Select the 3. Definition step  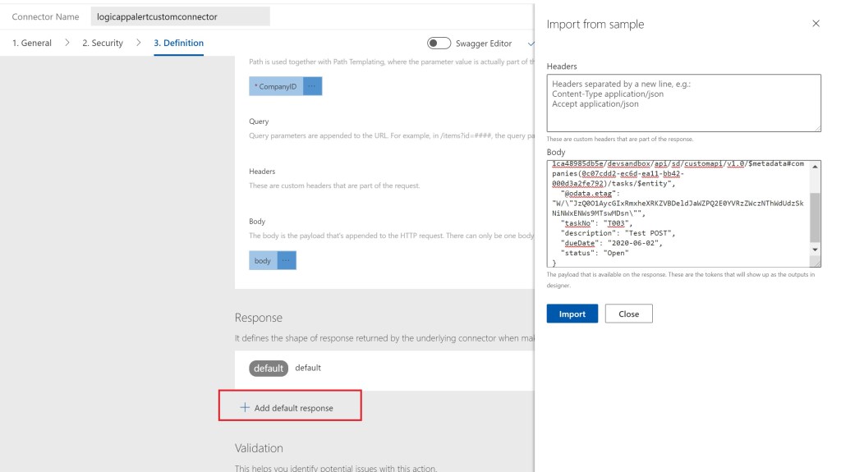click(178, 43)
